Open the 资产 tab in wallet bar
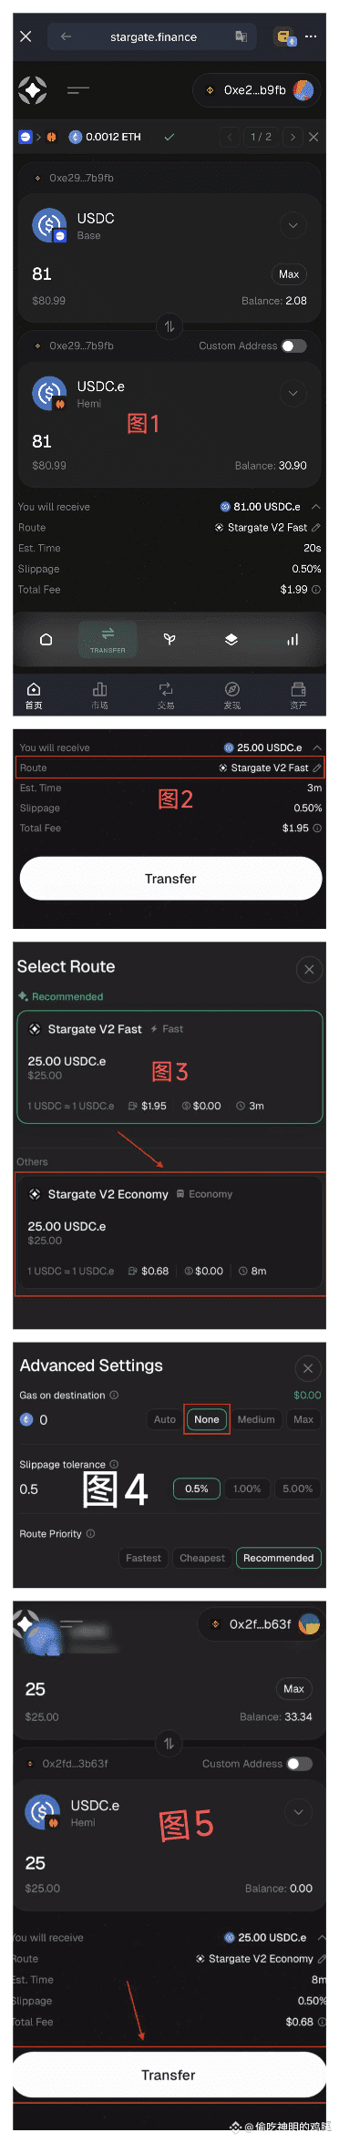 [298, 695]
